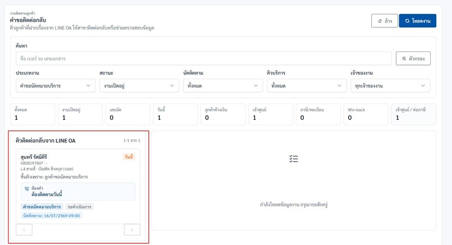This screenshot has height=245, width=452.
Task: Click the 1-1 จาก 1 page counter
Action: point(132,140)
